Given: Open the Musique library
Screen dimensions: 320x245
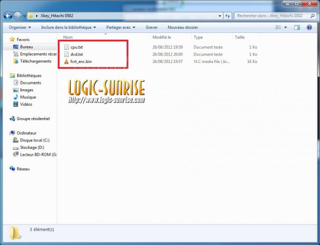Looking at the screenshot, I should tap(27, 97).
